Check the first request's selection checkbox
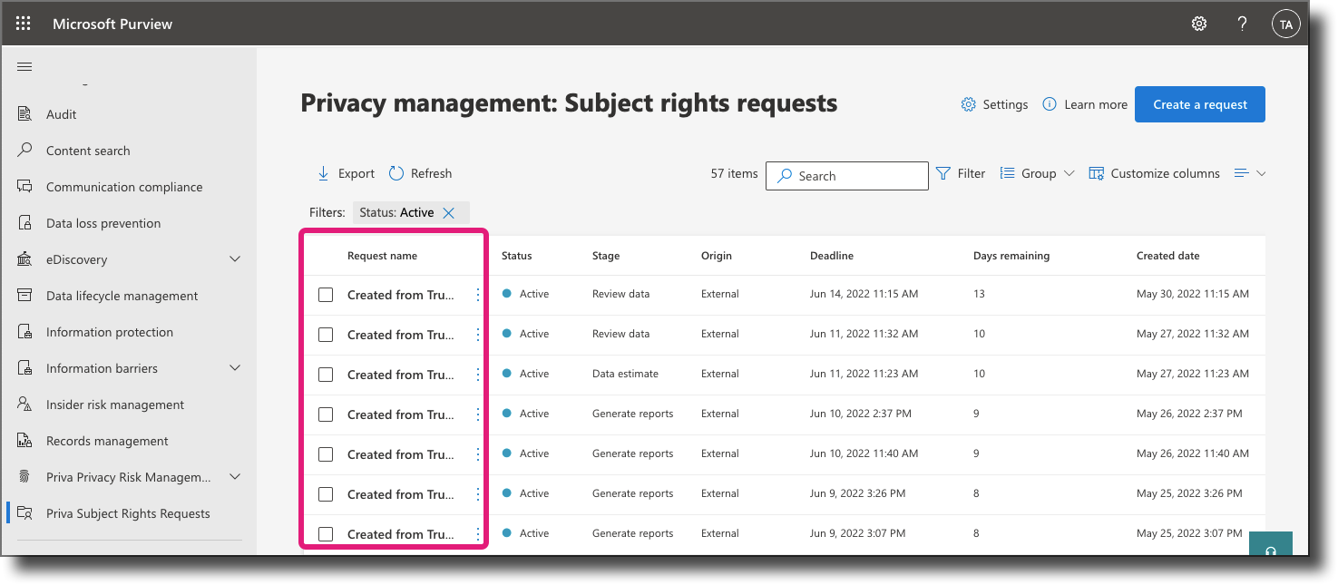The image size is (1338, 585). pyautogui.click(x=326, y=294)
